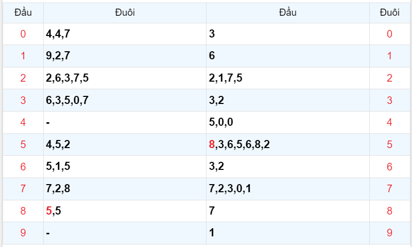Click the leftmost Đầu column header
Image resolution: width=412 pixels, height=247 pixels.
pos(23,13)
